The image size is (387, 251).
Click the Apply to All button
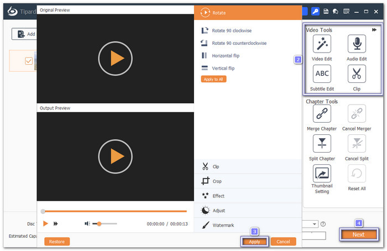(x=213, y=79)
